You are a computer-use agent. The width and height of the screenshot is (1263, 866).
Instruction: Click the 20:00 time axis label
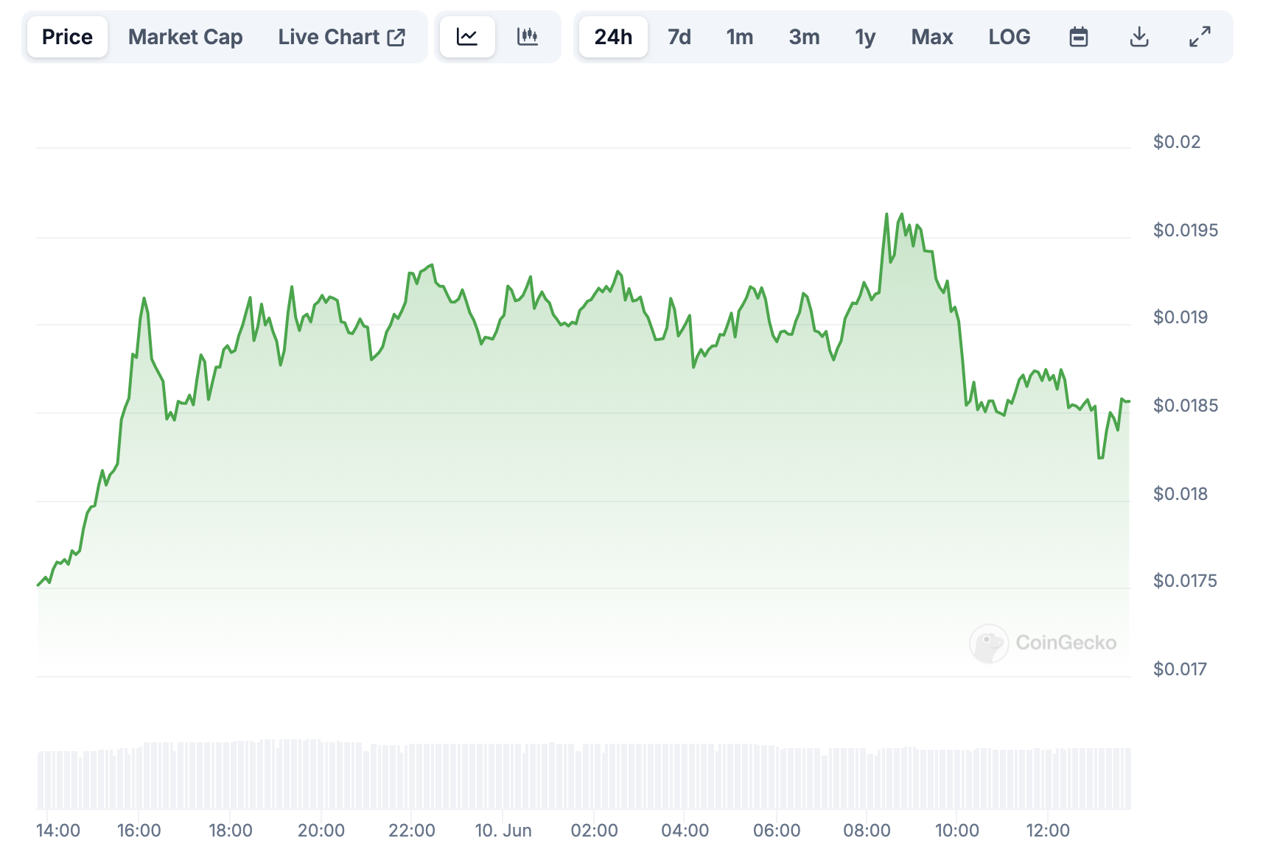point(321,831)
